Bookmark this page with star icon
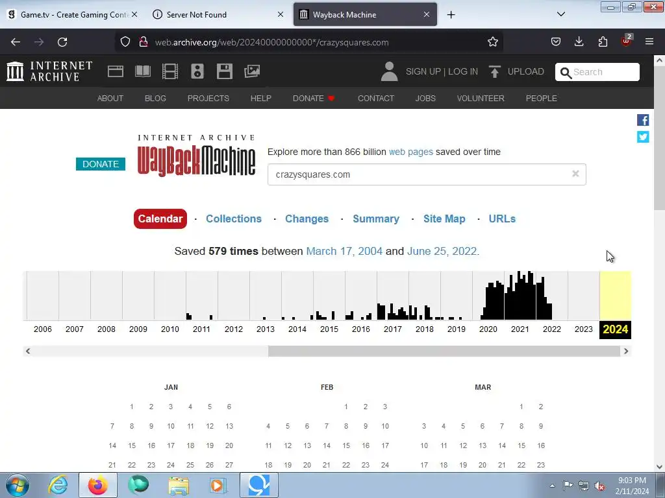This screenshot has width=665, height=498. [492, 42]
